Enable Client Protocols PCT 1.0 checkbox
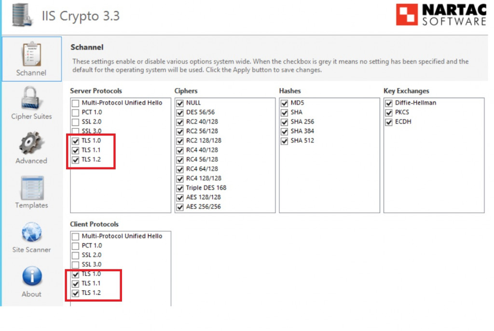Viewport: 494px width, 331px height. [75, 246]
